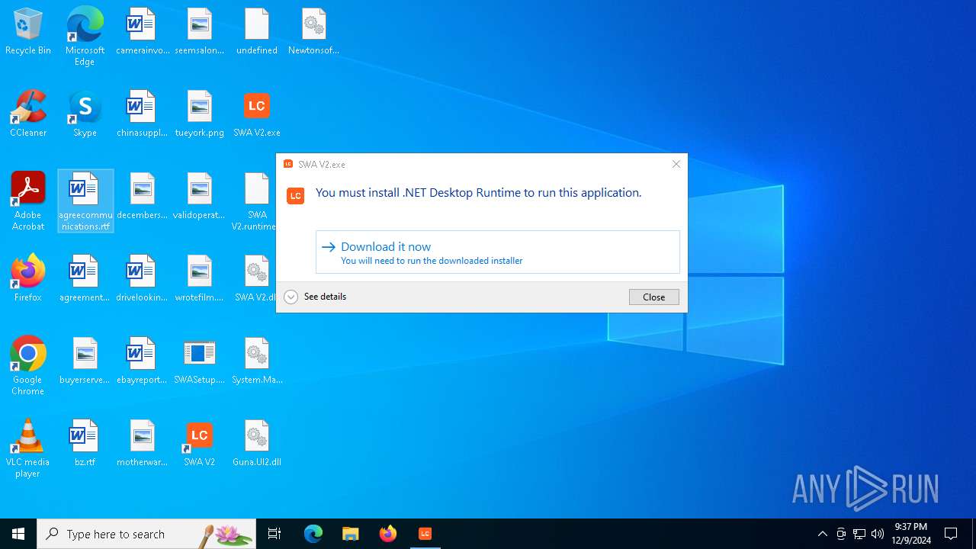Click SWA V2 app button in taskbar
The width and height of the screenshot is (976, 549).
[x=425, y=534]
